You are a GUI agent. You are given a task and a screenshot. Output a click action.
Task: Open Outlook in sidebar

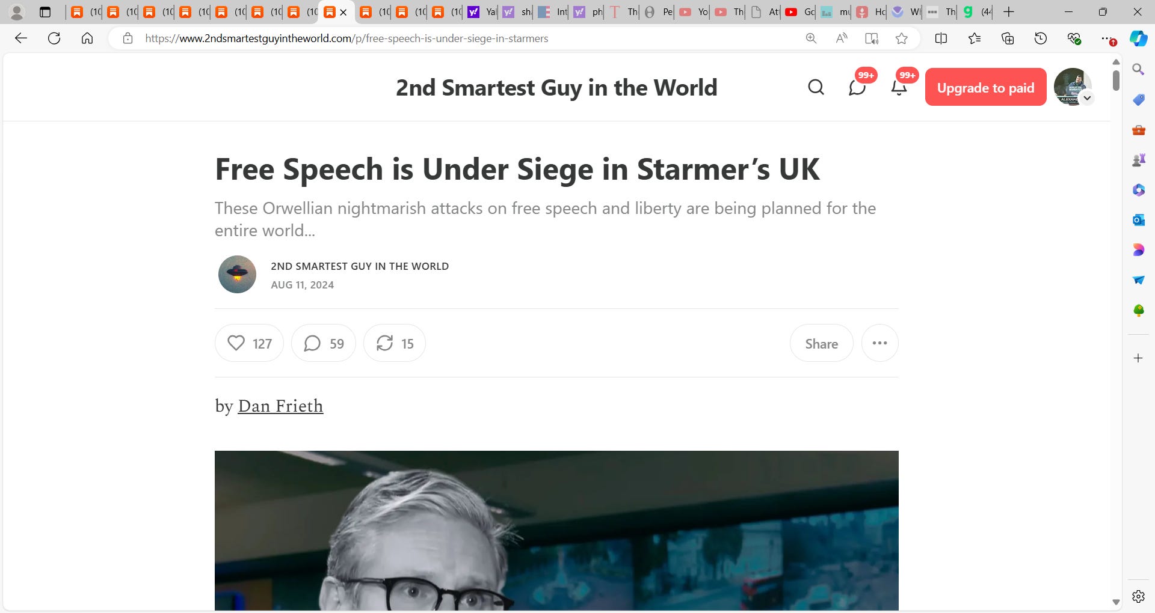1138,220
